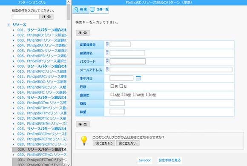The image size is (247, 166).
Task: Open the calendar picker next to 生年月日
Action: click(x=138, y=78)
